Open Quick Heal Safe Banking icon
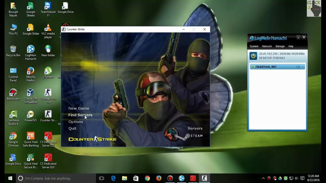 coord(31,140)
